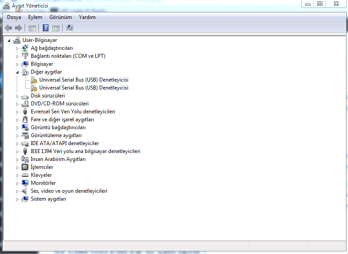
Task: Open the Eylem menu
Action: (x=35, y=17)
